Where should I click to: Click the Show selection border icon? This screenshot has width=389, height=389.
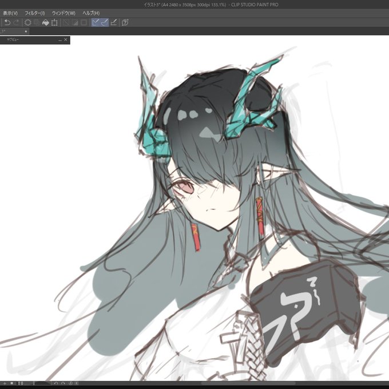84,22
